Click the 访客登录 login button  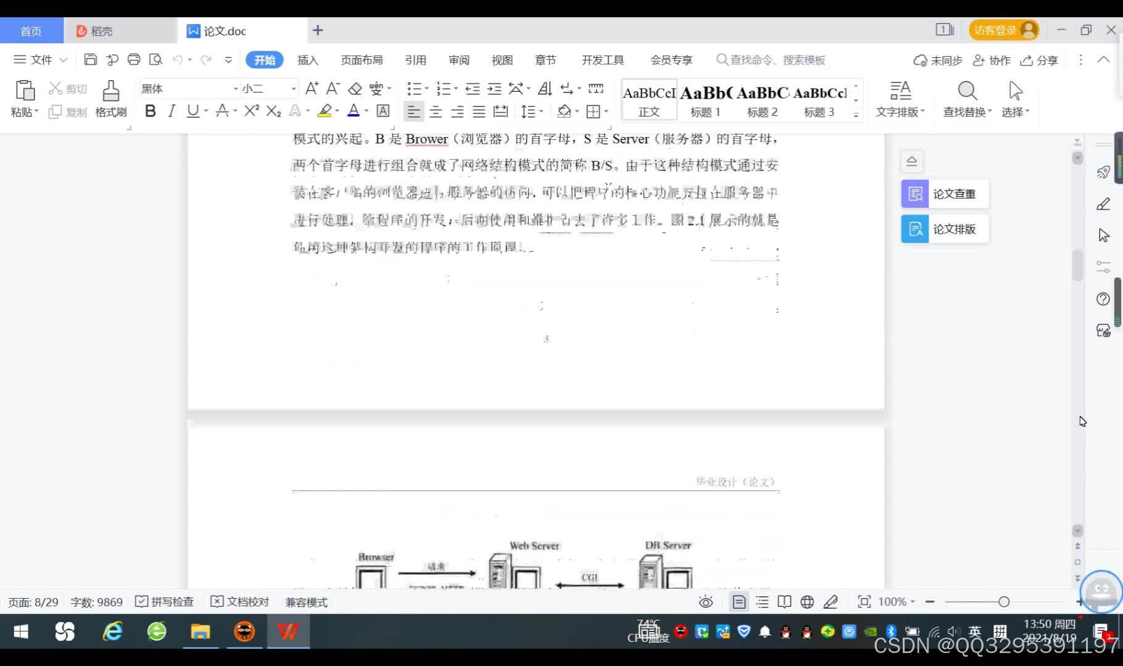click(x=1003, y=30)
